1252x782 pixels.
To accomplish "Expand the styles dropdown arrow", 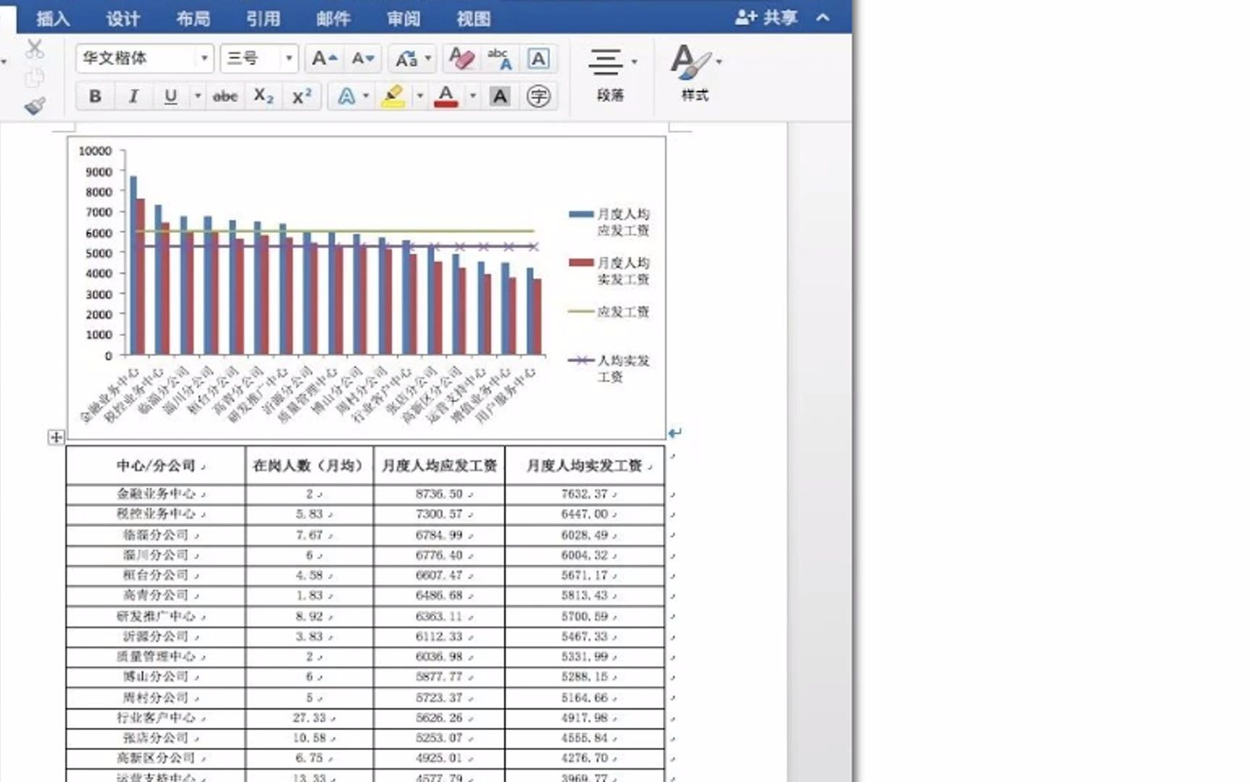I will click(719, 62).
